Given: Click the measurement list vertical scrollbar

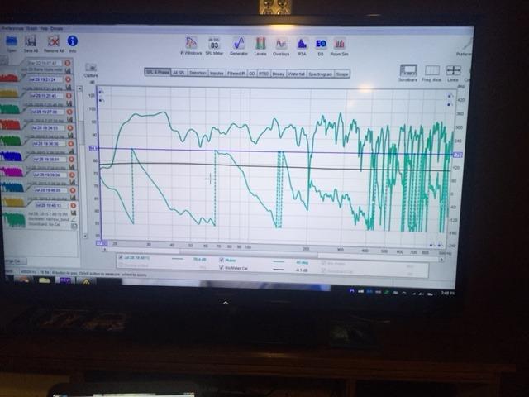Looking at the screenshot, I should click(81, 162).
